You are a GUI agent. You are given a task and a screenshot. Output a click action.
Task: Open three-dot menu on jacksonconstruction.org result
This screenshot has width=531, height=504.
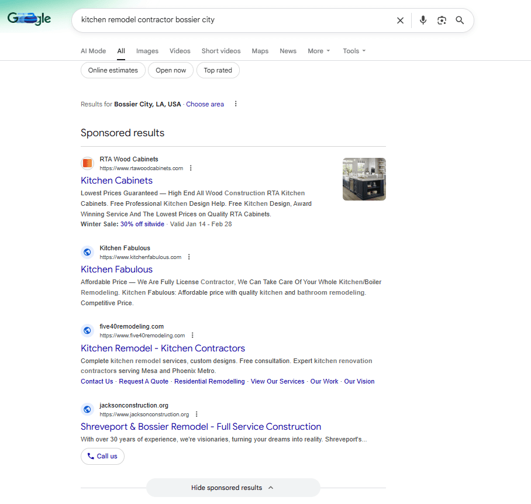196,414
